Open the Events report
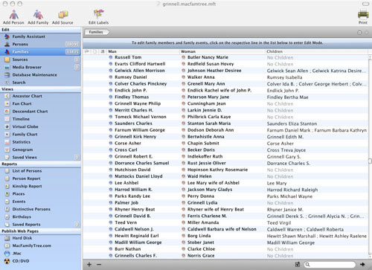Image resolution: width=372 pixels, height=270 pixels. (x=40, y=202)
